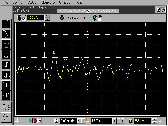Screen dimensions: 168x126
Task: Open the File menu
Action: [5, 2]
